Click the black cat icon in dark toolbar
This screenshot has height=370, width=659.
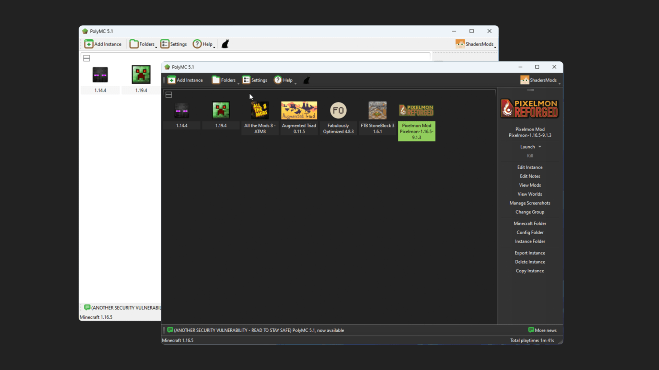pyautogui.click(x=307, y=80)
